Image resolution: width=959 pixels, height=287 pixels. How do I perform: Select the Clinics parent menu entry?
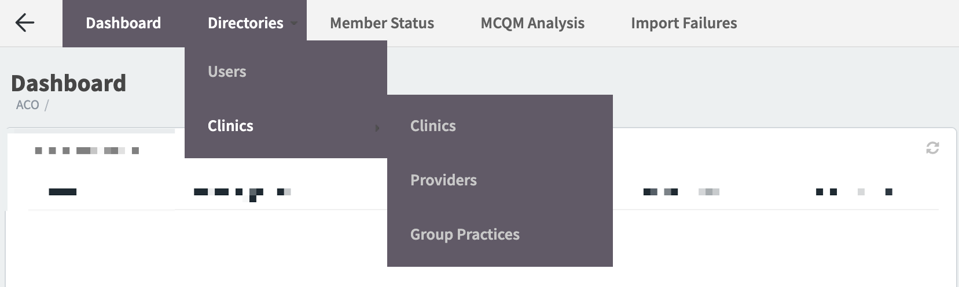point(286,126)
